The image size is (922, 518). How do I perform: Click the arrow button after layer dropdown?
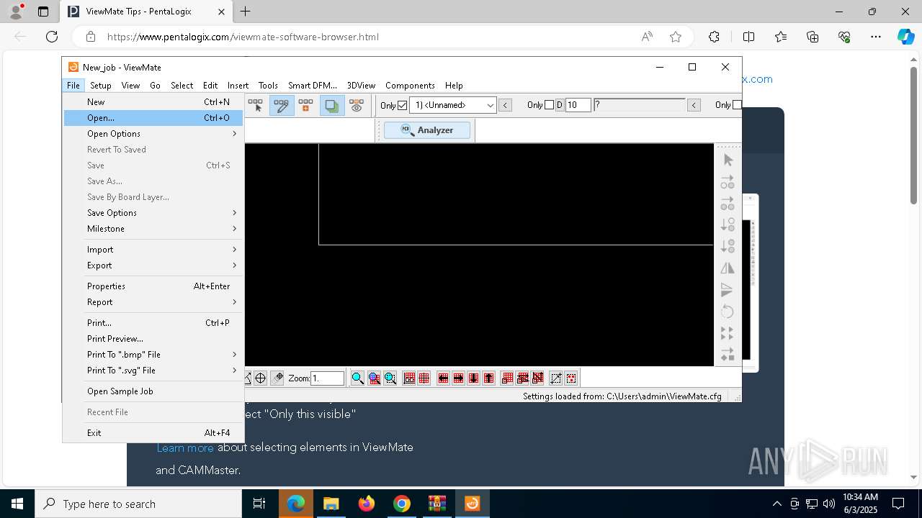tap(506, 105)
